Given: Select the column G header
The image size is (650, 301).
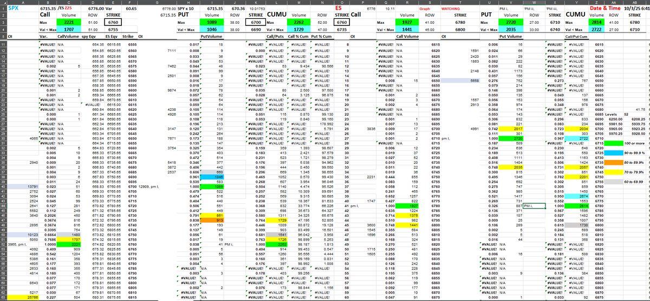Looking at the screenshot, I should (158, 3).
